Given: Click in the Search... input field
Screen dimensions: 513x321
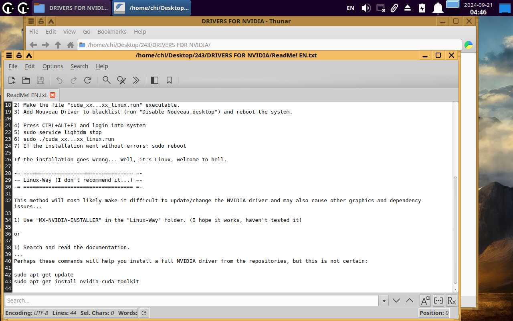Looking at the screenshot, I should 192,301.
